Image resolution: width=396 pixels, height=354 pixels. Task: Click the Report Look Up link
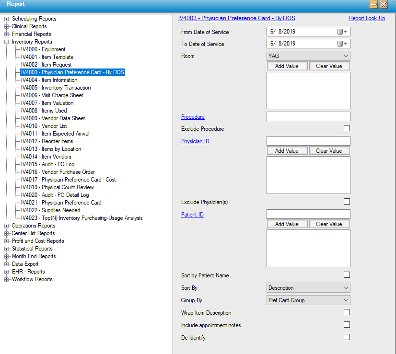[367, 18]
